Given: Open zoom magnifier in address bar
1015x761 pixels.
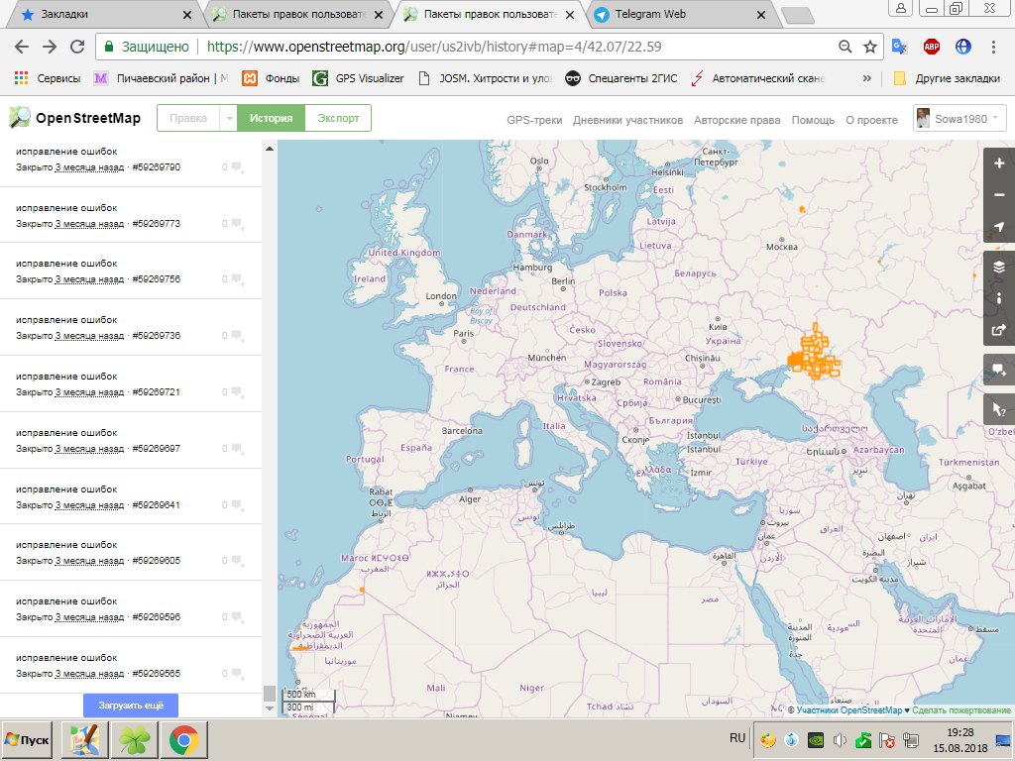Looking at the screenshot, I should coord(845,47).
